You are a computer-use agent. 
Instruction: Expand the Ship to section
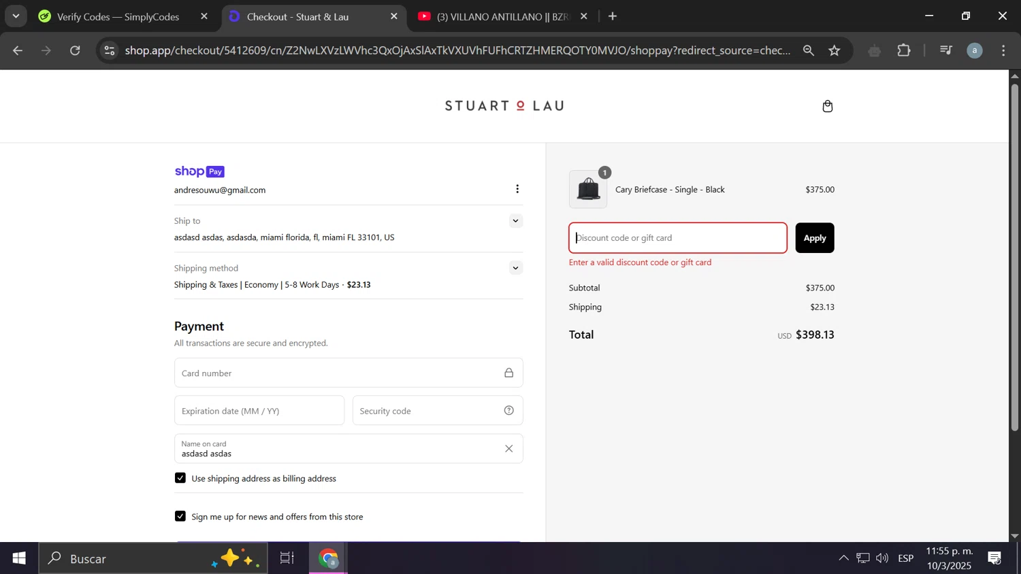tap(515, 221)
